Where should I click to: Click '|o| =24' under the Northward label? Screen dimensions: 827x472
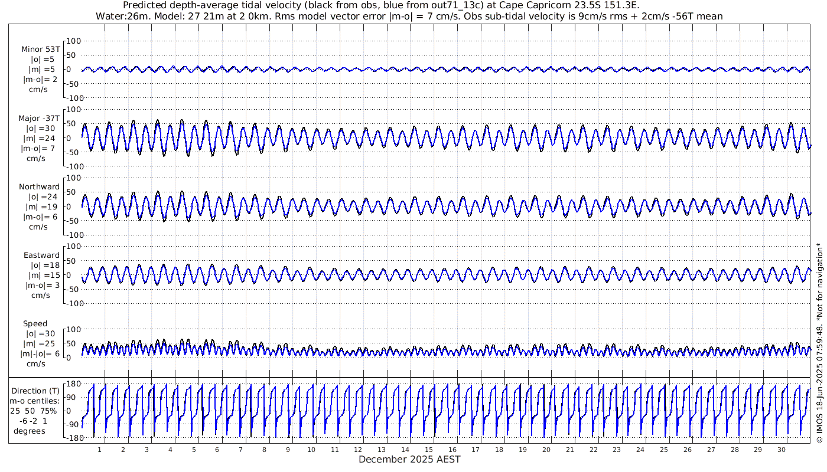click(42, 196)
